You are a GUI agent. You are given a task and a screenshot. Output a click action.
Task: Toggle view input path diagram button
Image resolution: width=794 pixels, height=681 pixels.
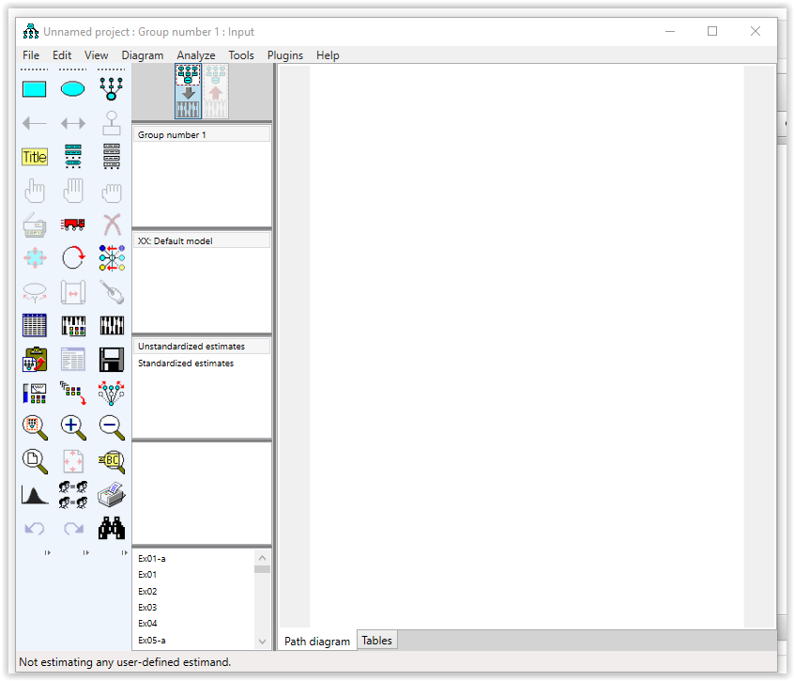[188, 91]
